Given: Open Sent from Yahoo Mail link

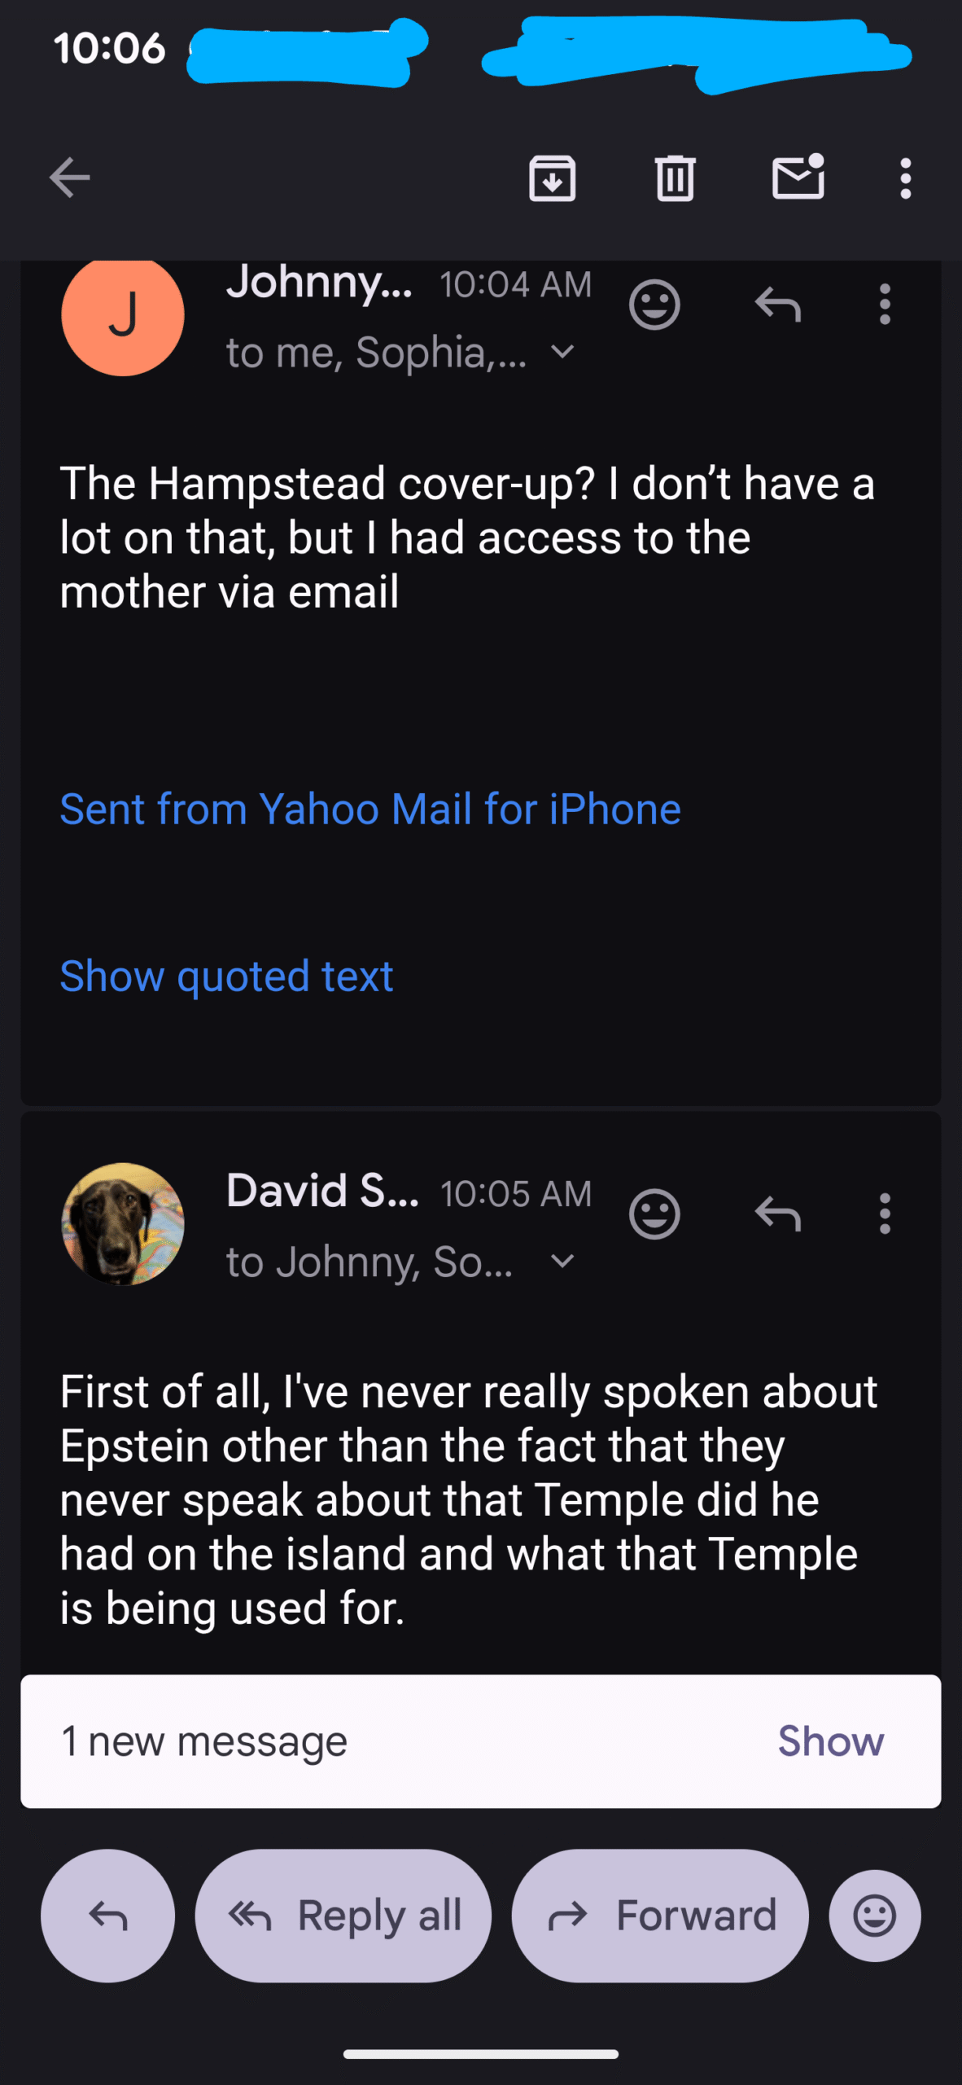Looking at the screenshot, I should [x=370, y=809].
